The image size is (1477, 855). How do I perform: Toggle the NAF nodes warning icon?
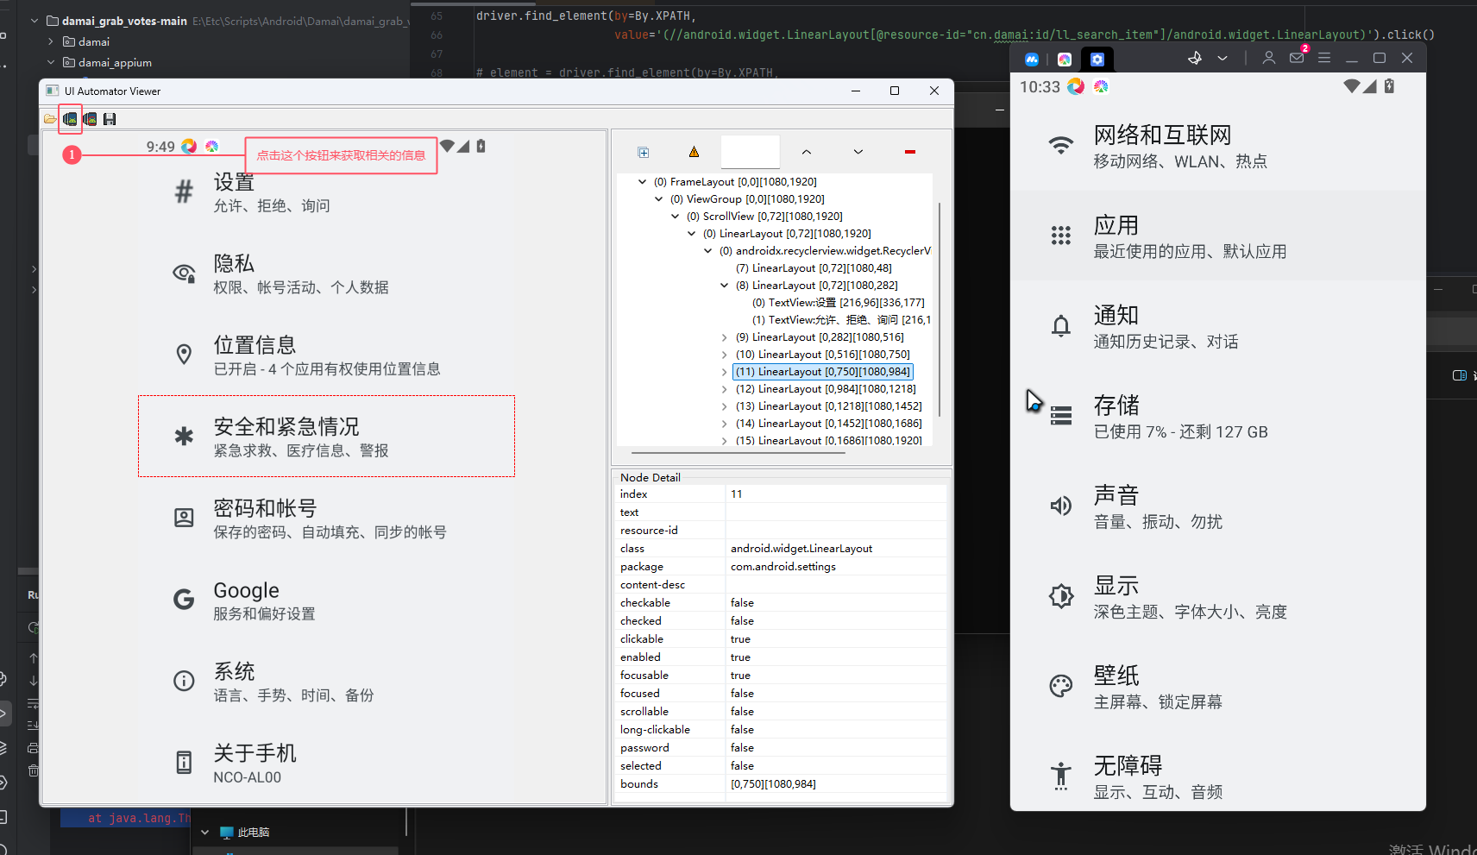[694, 152]
